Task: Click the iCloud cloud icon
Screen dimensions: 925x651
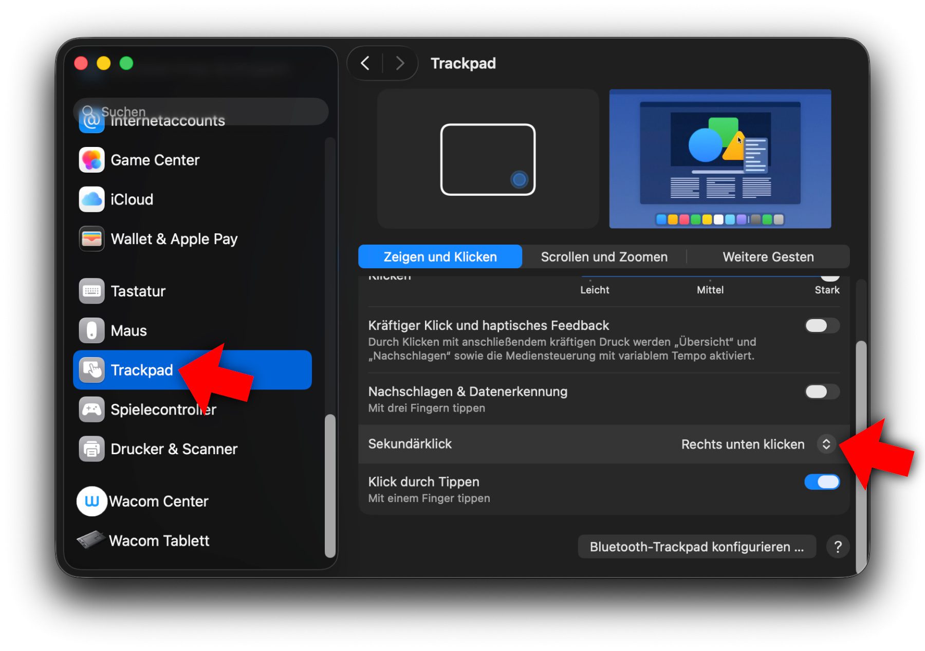Action: [91, 200]
